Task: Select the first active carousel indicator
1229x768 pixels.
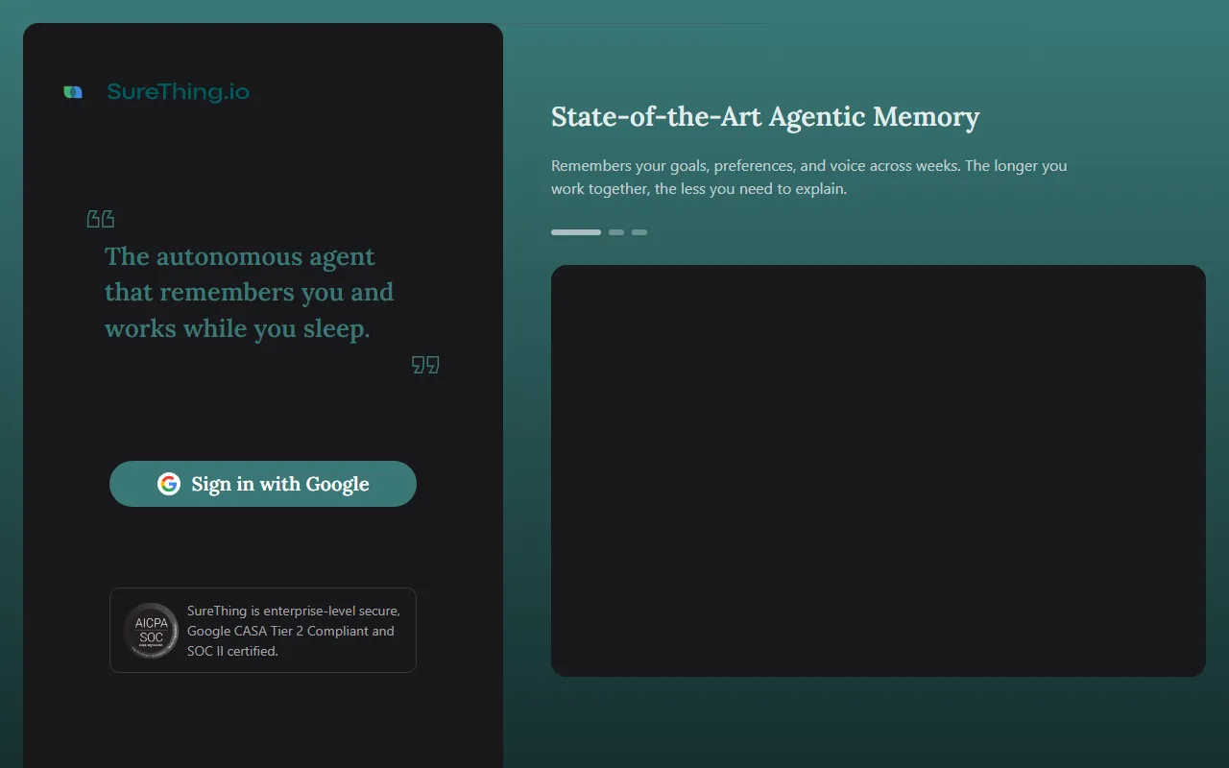Action: tap(576, 232)
